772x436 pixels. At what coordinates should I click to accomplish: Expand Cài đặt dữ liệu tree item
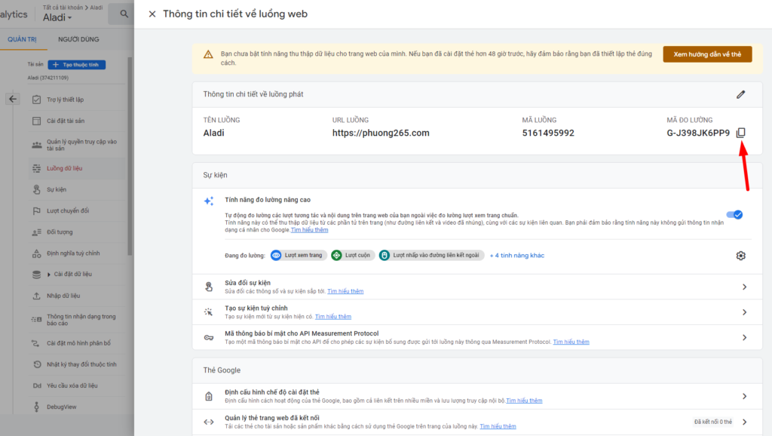[x=49, y=274]
